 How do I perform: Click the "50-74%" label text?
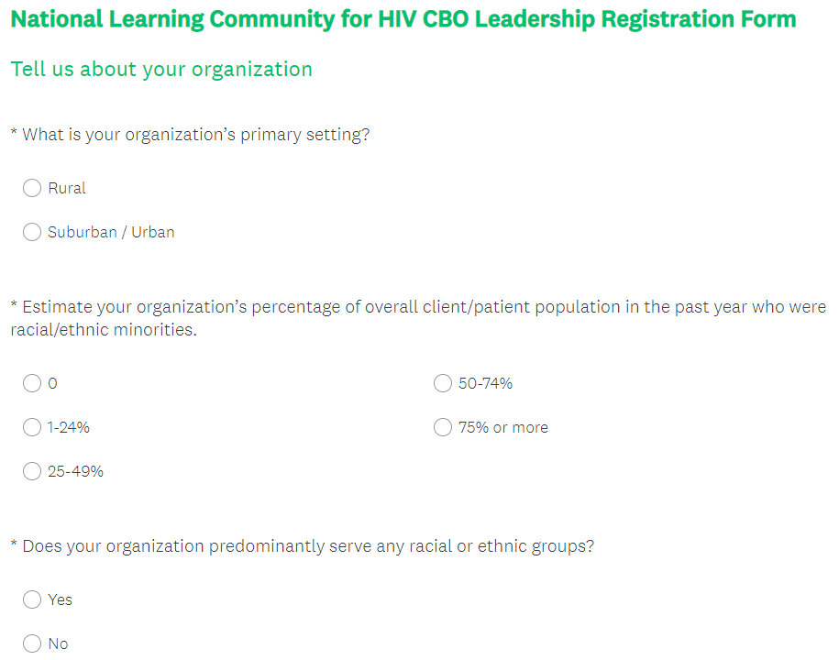tap(485, 383)
